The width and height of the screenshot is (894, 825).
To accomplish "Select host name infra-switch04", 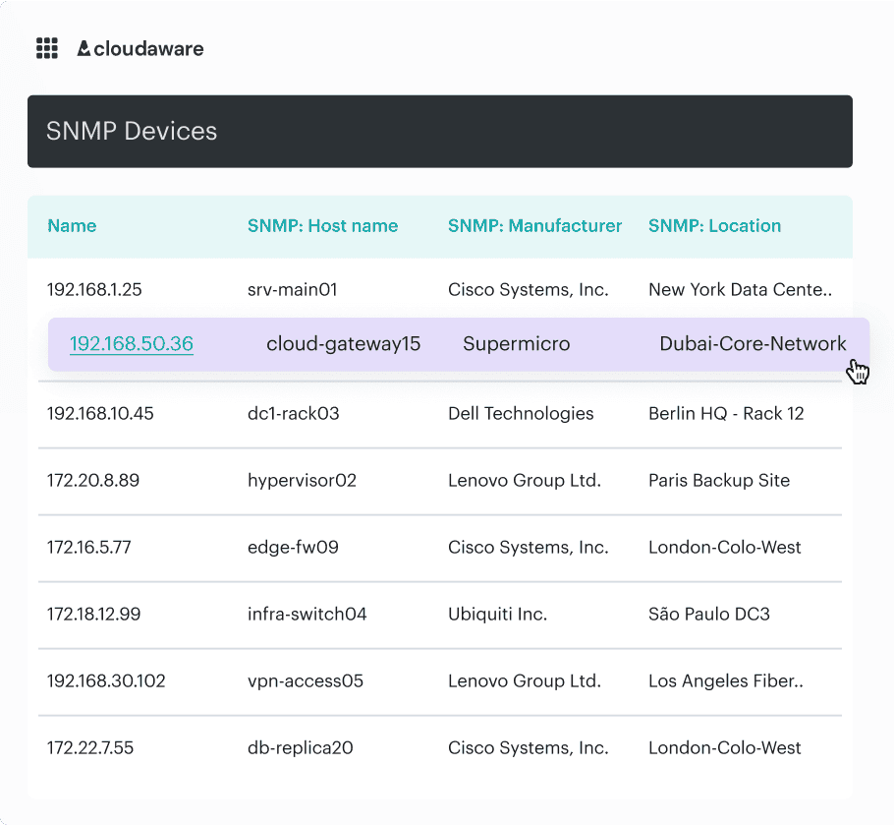I will (x=307, y=614).
